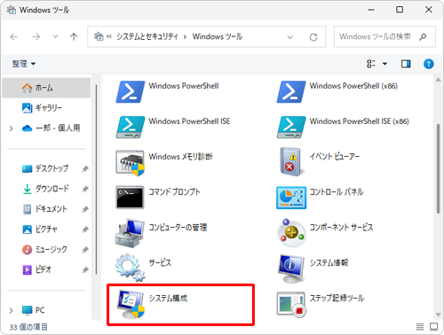Open ダウンロード in quick access
This screenshot has height=335, width=444.
[x=46, y=189]
